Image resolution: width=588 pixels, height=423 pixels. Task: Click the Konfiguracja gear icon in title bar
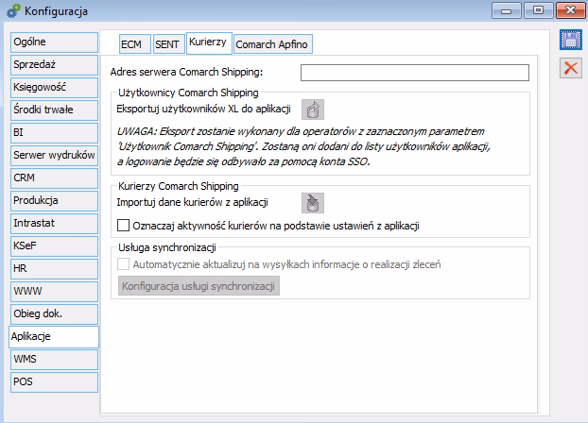12,10
